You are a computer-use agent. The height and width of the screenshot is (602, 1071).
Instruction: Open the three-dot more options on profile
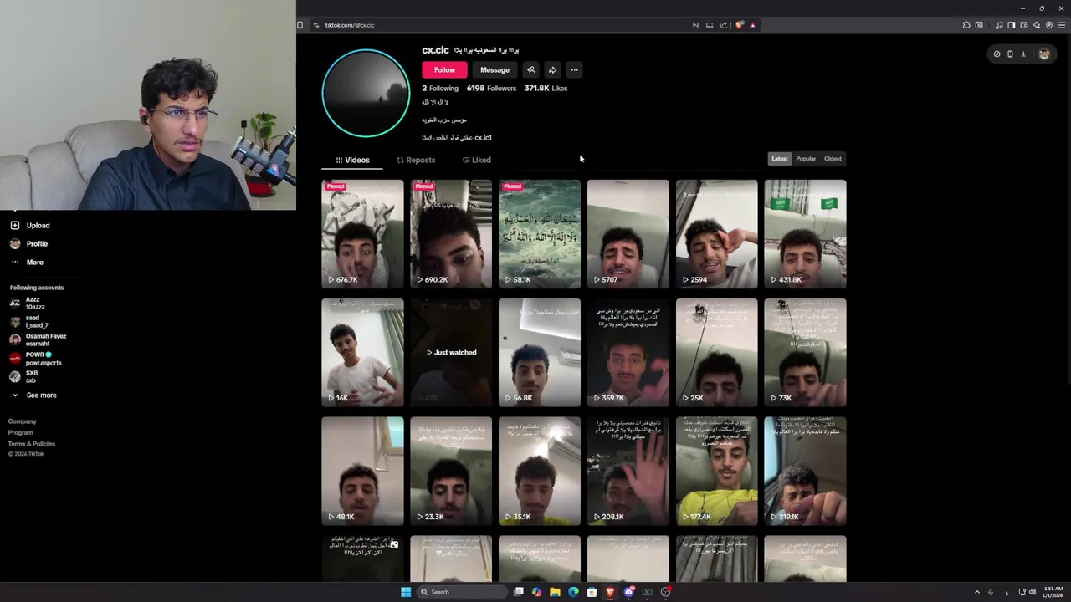click(x=574, y=70)
